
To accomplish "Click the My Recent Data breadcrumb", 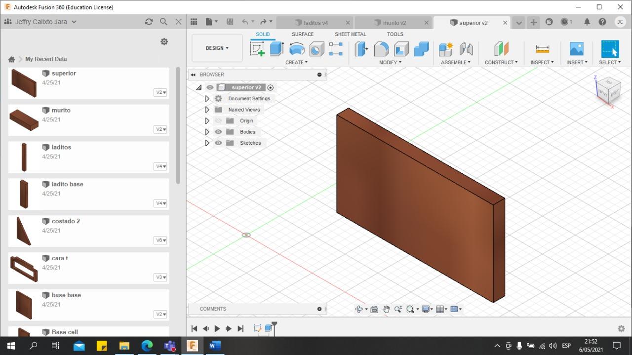I will tap(46, 59).
